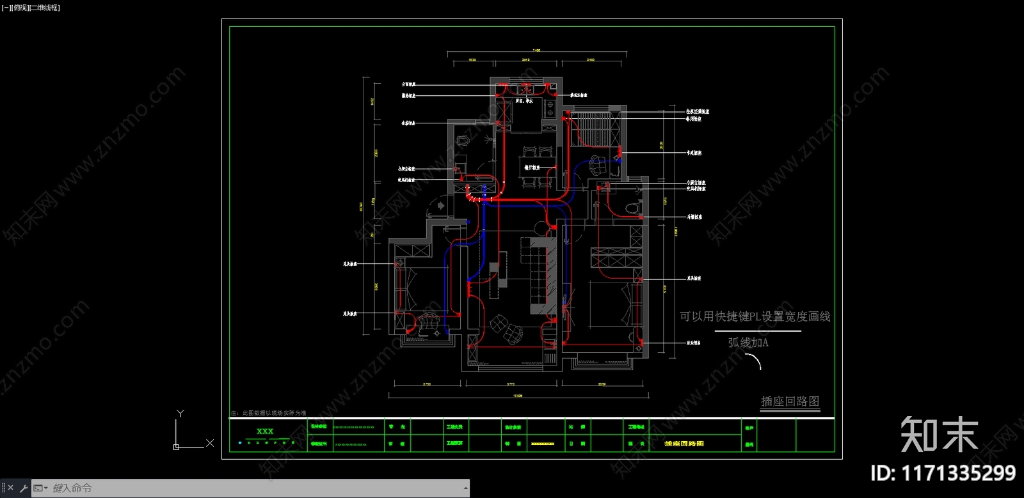Select the XXX title block logo text
Image resolution: width=1024 pixels, height=498 pixels.
265,432
